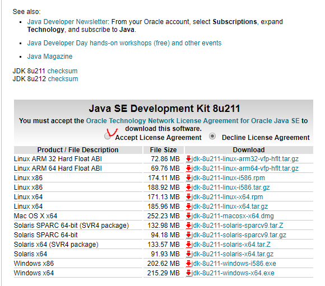Open the Java Magazine link

pos(50,57)
